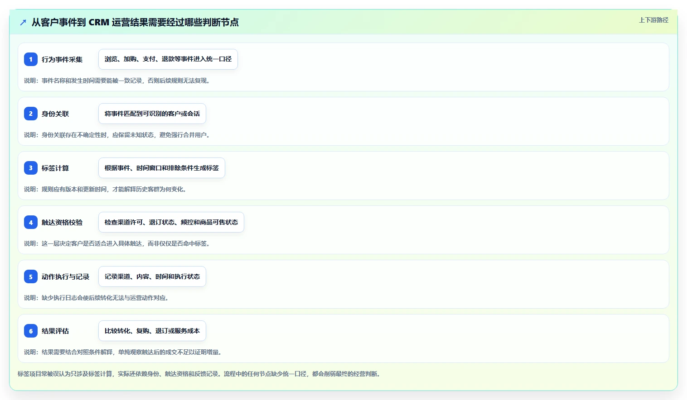
Task: Click the 行为事件采集 step title
Action: (62, 59)
